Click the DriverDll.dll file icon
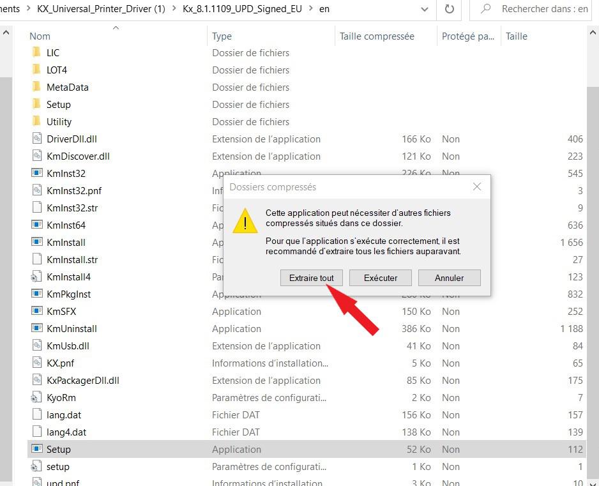 click(x=36, y=139)
